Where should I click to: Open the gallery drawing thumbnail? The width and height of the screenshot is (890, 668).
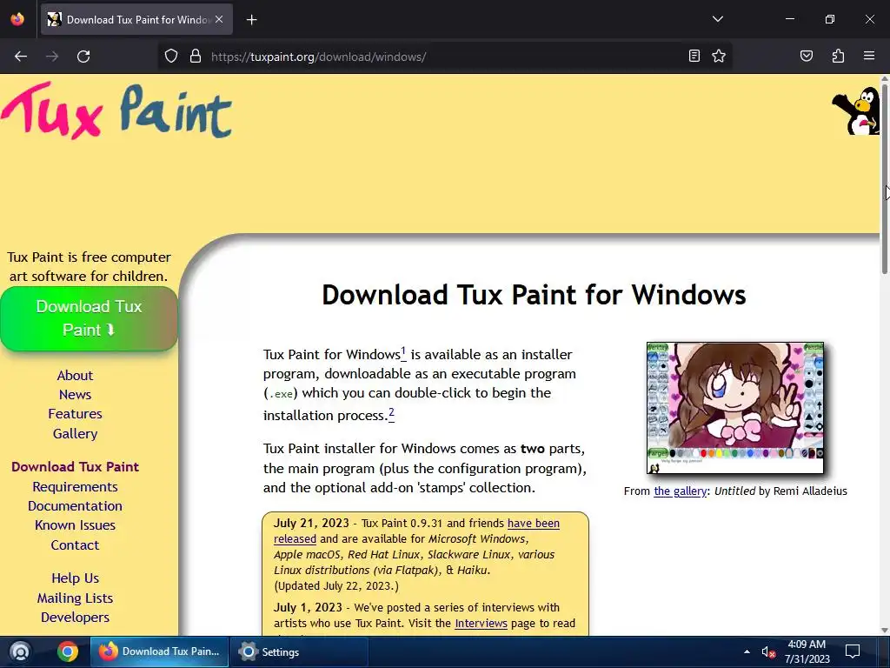click(735, 408)
